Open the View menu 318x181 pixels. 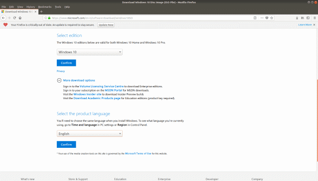[x=20, y=7]
